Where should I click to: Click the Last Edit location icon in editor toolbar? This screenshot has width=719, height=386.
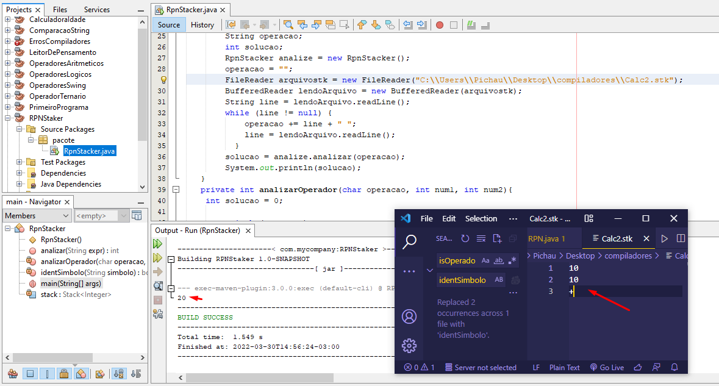click(x=231, y=25)
